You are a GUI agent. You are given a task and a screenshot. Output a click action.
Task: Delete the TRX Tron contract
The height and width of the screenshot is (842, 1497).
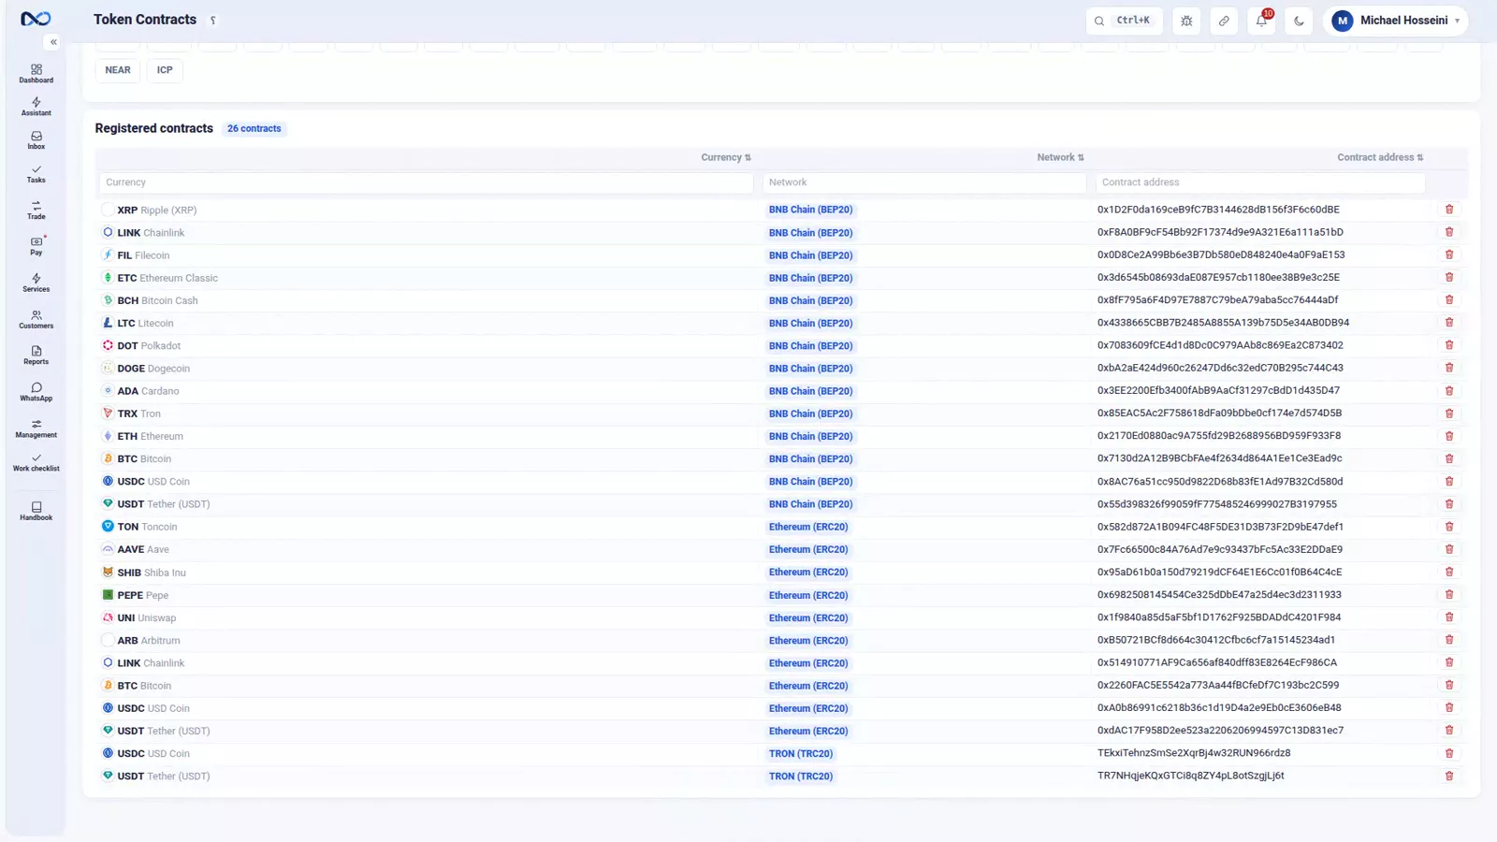[x=1449, y=414]
